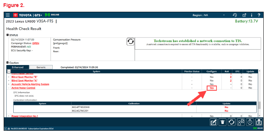The width and height of the screenshot is (267, 134).
Task: Click RoB value 2 for Blind Spot Monitor "B"
Action: tap(231, 77)
